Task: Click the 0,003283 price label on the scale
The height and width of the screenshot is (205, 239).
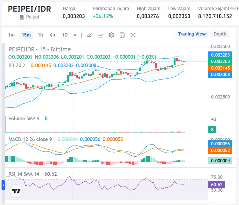Action: tap(220, 55)
